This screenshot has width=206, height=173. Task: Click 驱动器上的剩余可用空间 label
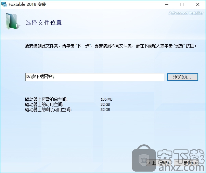point(48,110)
